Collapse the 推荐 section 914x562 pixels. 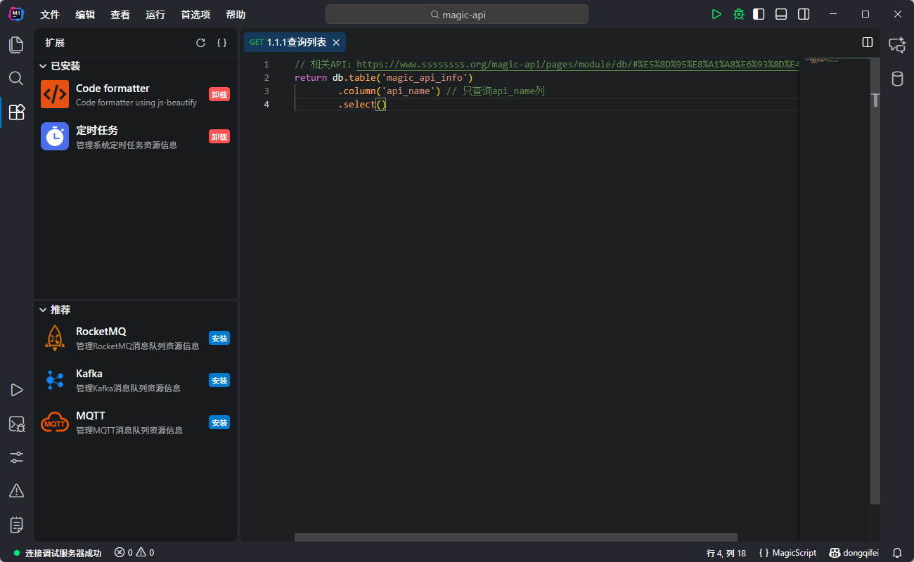point(55,310)
